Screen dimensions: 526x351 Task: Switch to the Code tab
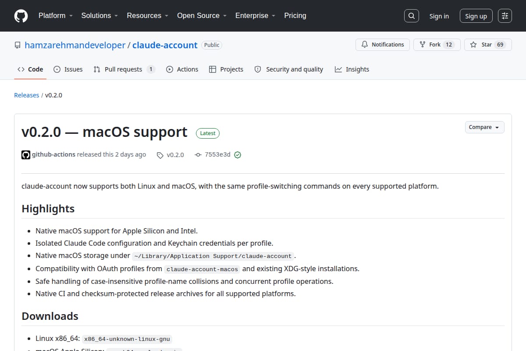point(30,69)
